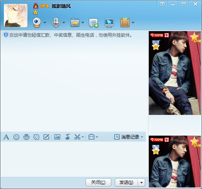Expand the voice call options arrow
The image size is (202, 189).
coord(64,23)
